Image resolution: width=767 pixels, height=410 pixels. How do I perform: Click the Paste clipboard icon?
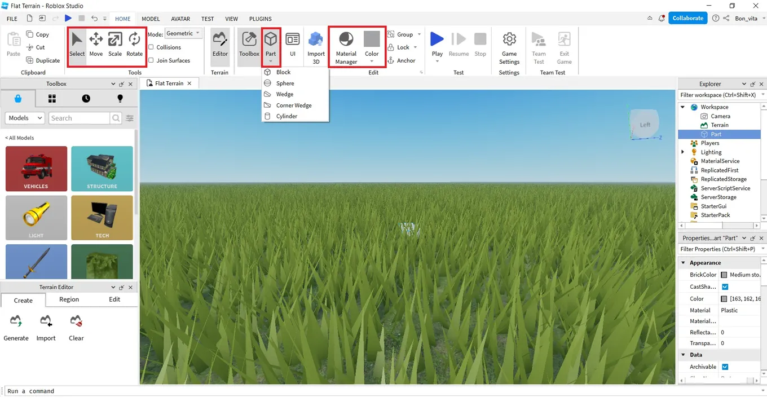tap(14, 45)
